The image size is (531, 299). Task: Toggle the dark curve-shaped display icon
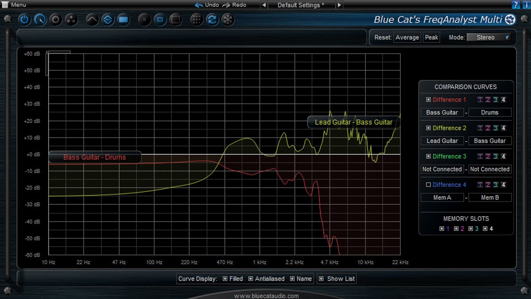(x=92, y=20)
